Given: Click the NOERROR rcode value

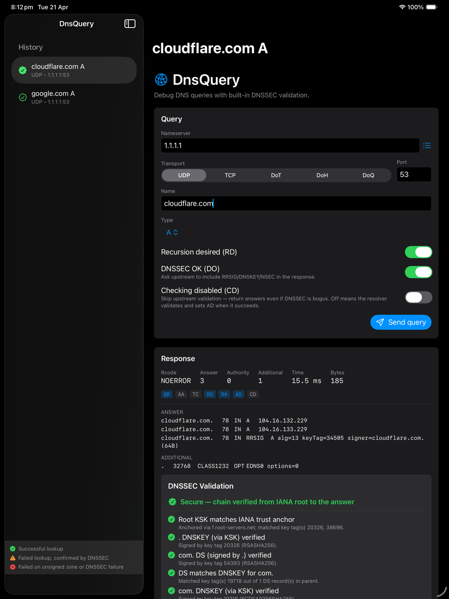Looking at the screenshot, I should 176,381.
